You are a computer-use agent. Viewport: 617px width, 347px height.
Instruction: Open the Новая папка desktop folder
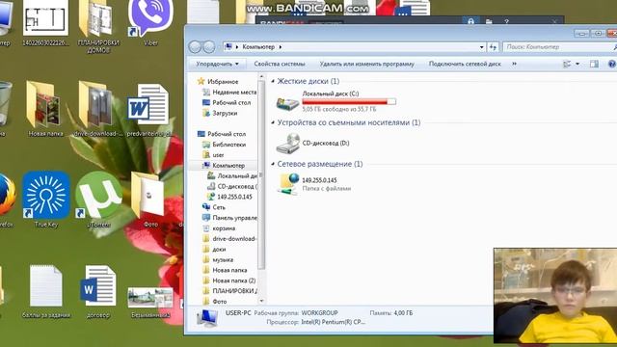click(x=45, y=109)
